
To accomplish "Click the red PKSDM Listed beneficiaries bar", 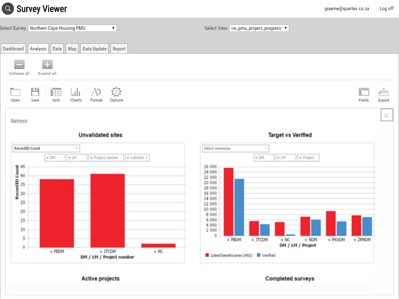I will (331, 223).
